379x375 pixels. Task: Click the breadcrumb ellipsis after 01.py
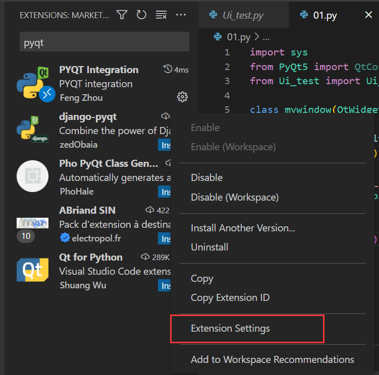tap(266, 38)
